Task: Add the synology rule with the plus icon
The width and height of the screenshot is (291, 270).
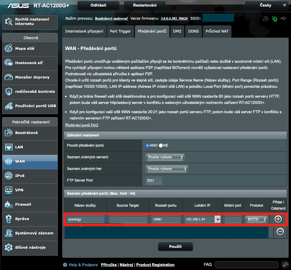Action: [278, 219]
